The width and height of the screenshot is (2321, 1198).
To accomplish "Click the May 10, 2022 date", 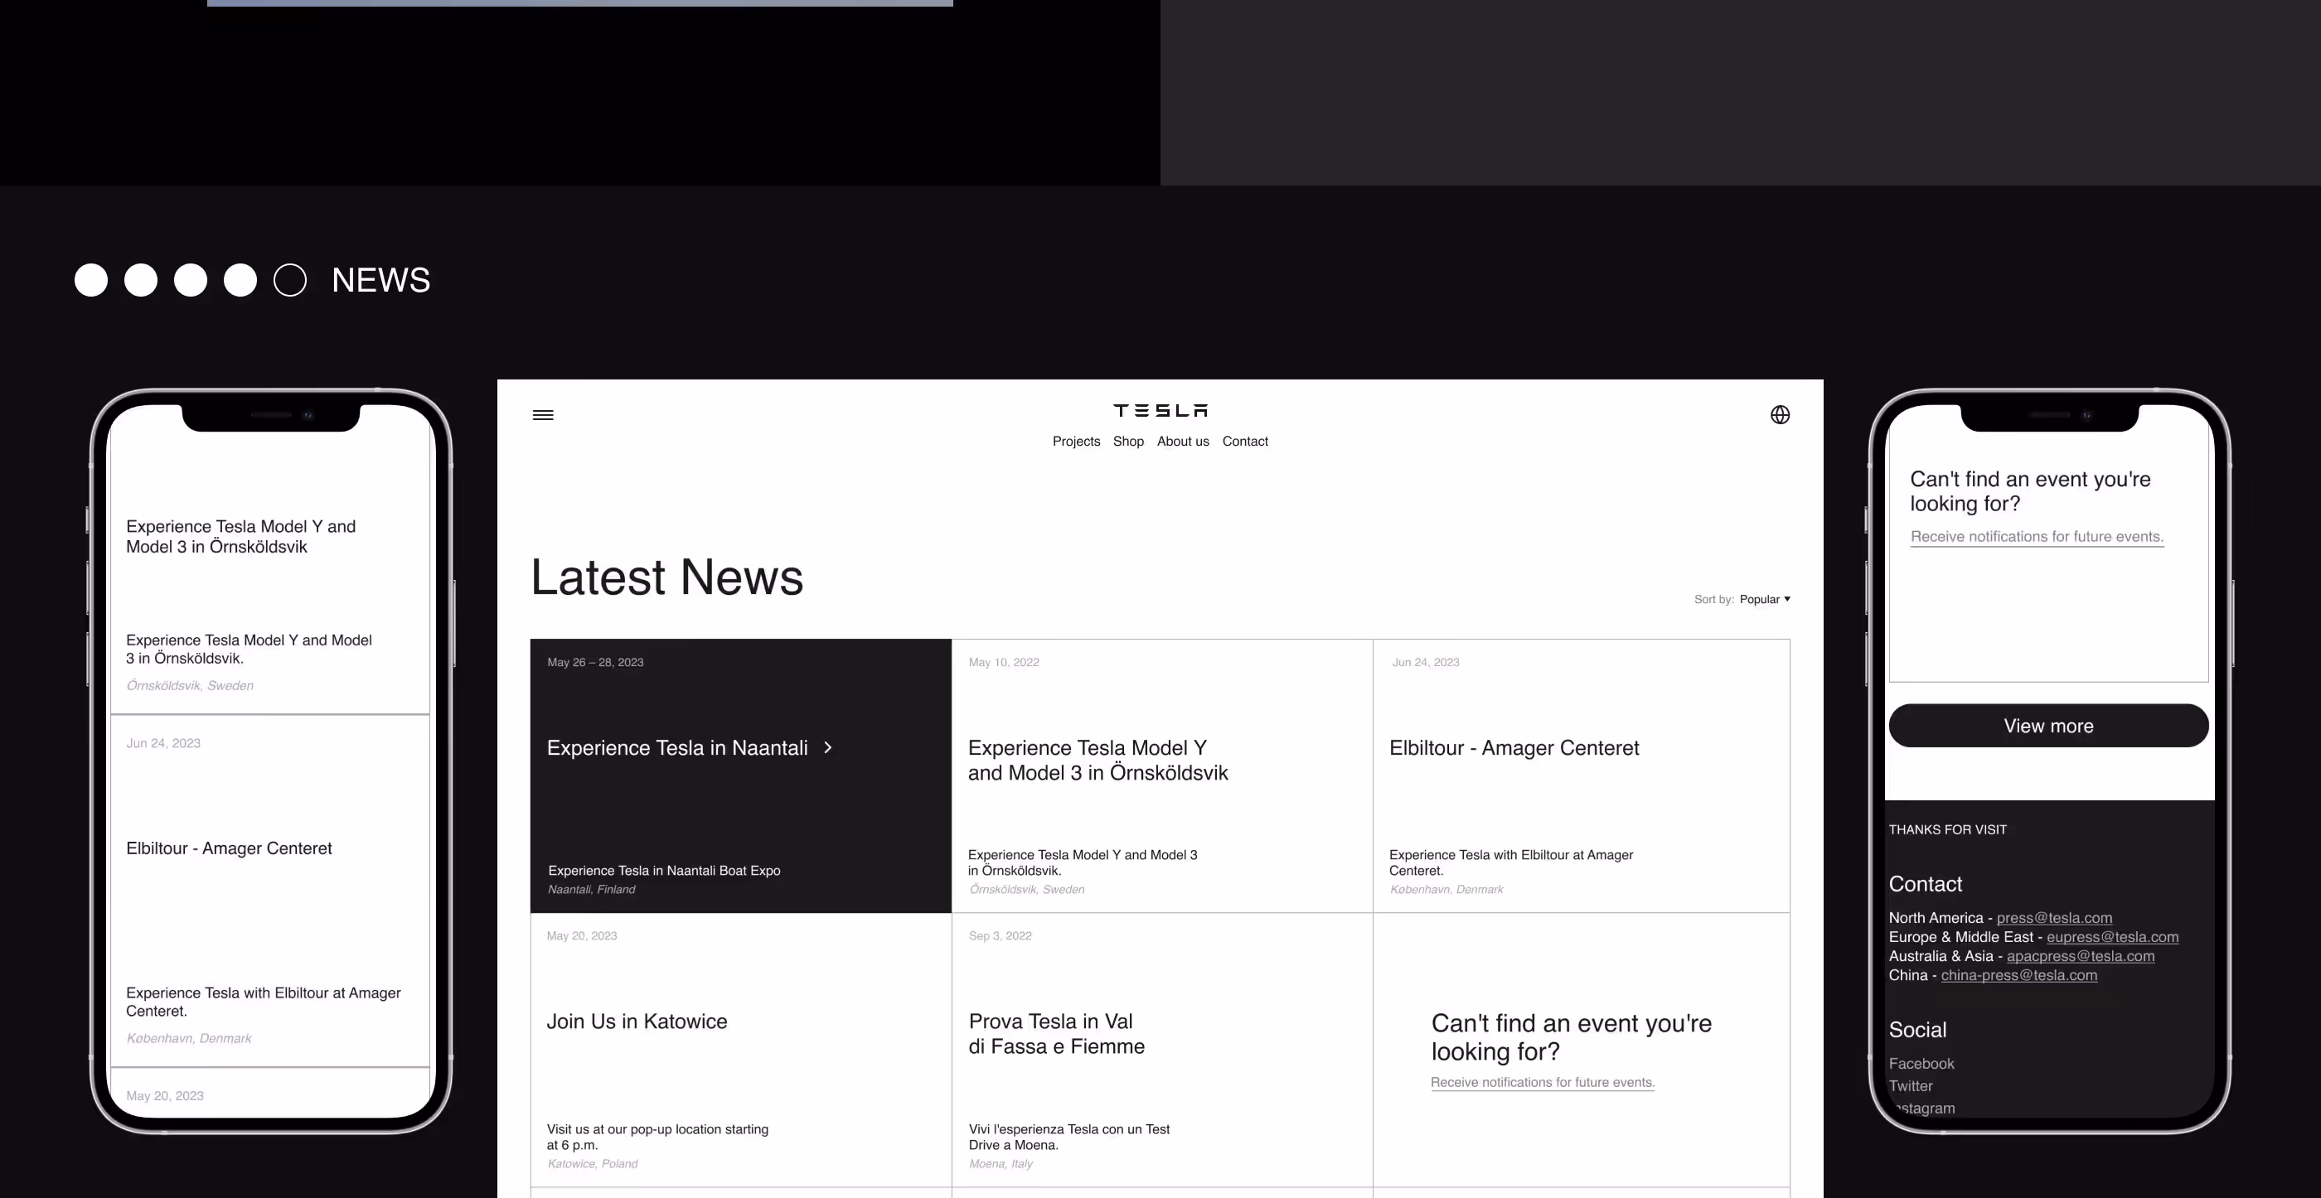I will (x=1004, y=662).
